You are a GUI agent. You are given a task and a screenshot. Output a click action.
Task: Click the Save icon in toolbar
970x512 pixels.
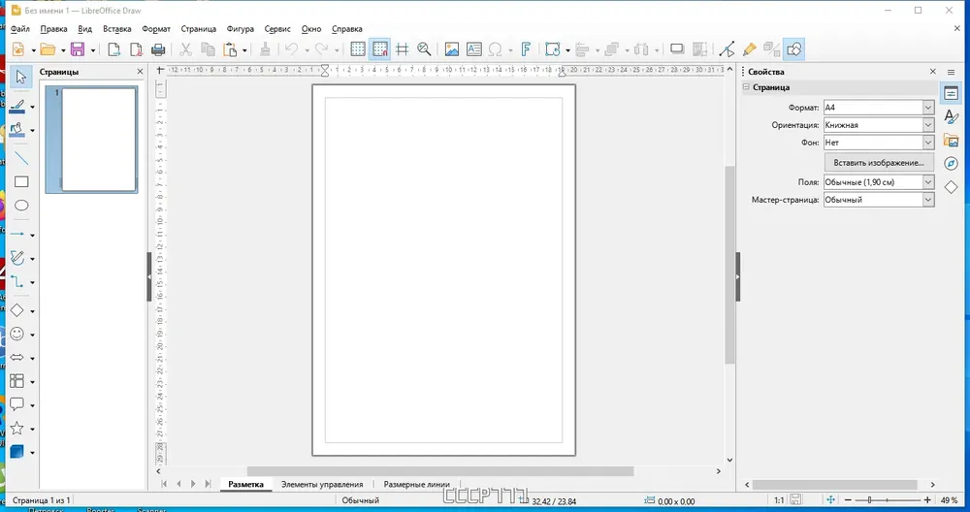click(78, 49)
